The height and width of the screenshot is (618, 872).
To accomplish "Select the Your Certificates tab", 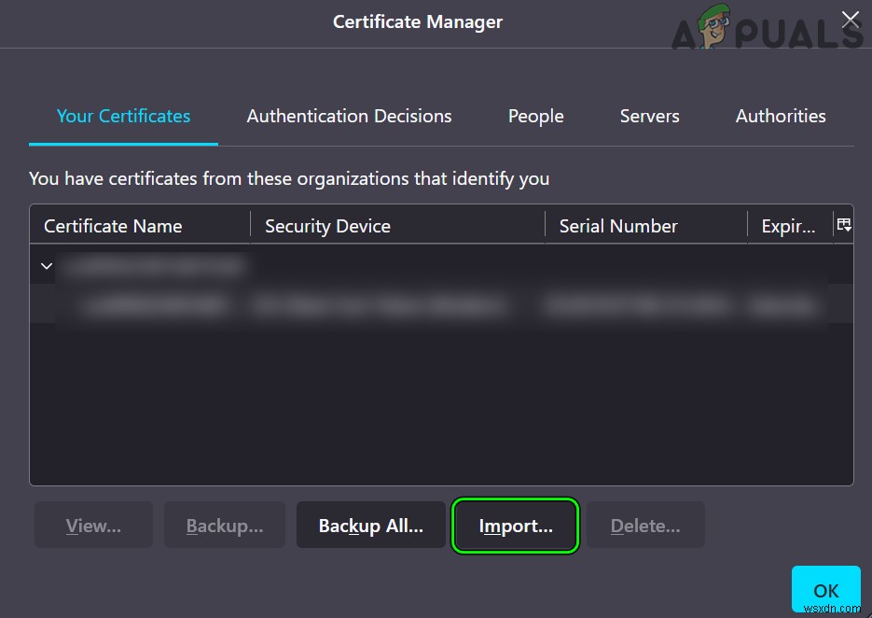I will click(123, 116).
